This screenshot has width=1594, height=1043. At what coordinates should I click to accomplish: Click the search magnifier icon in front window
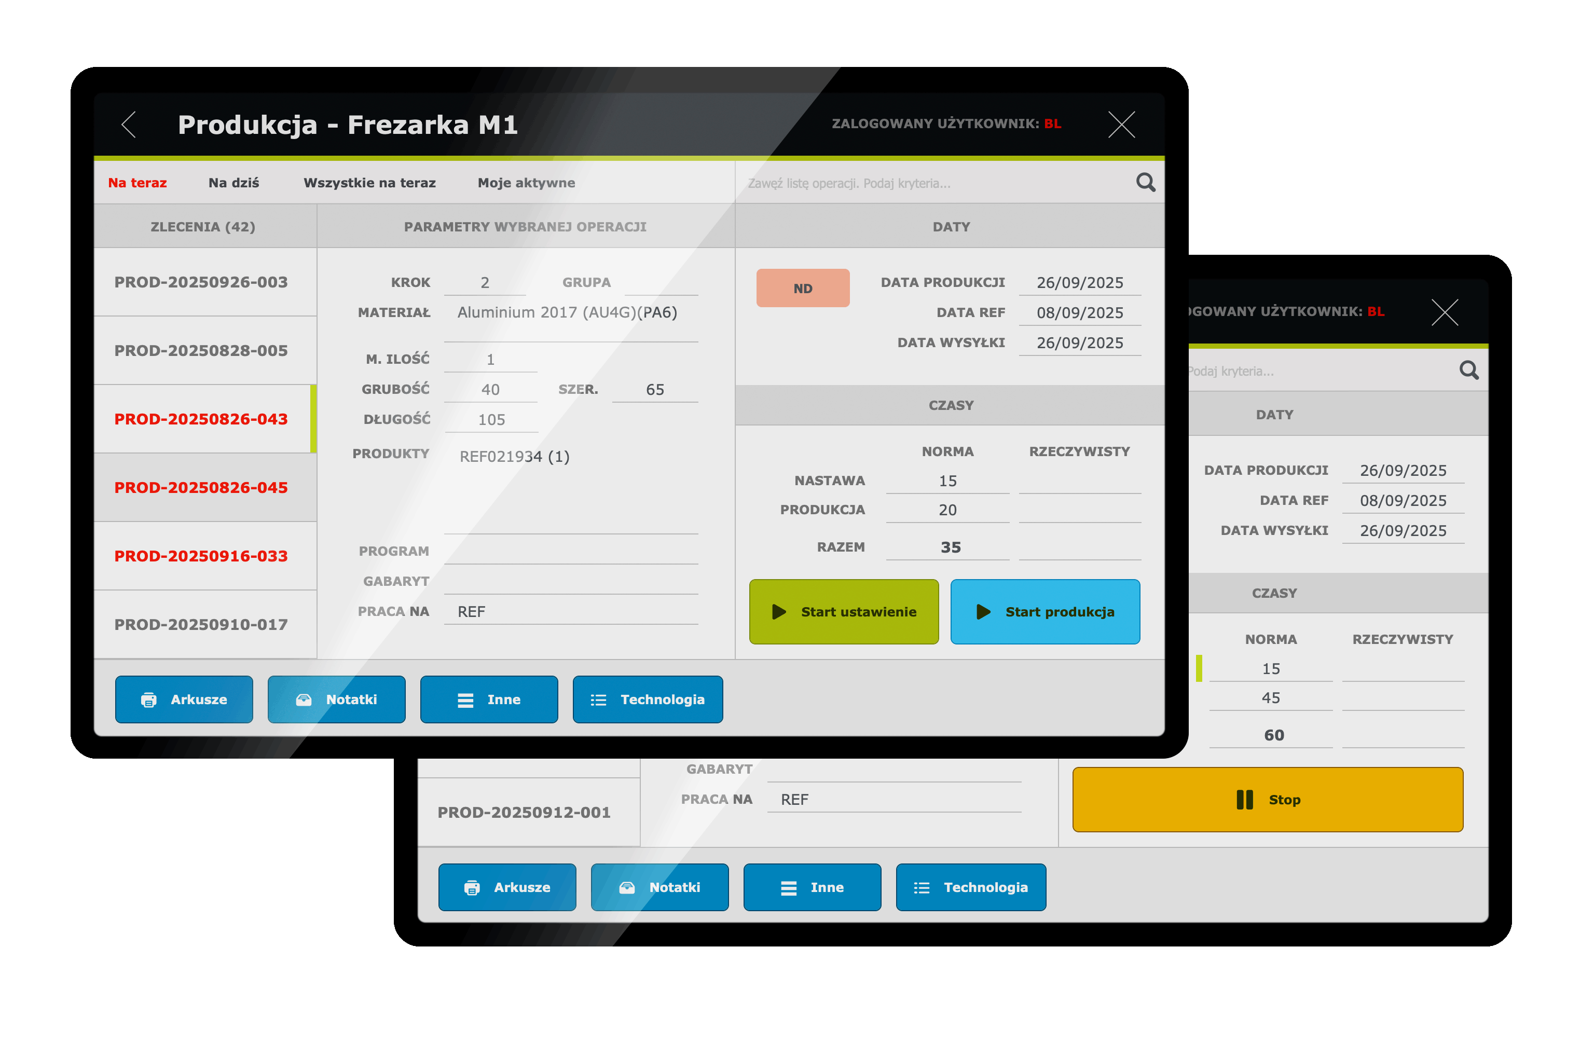[1145, 182]
